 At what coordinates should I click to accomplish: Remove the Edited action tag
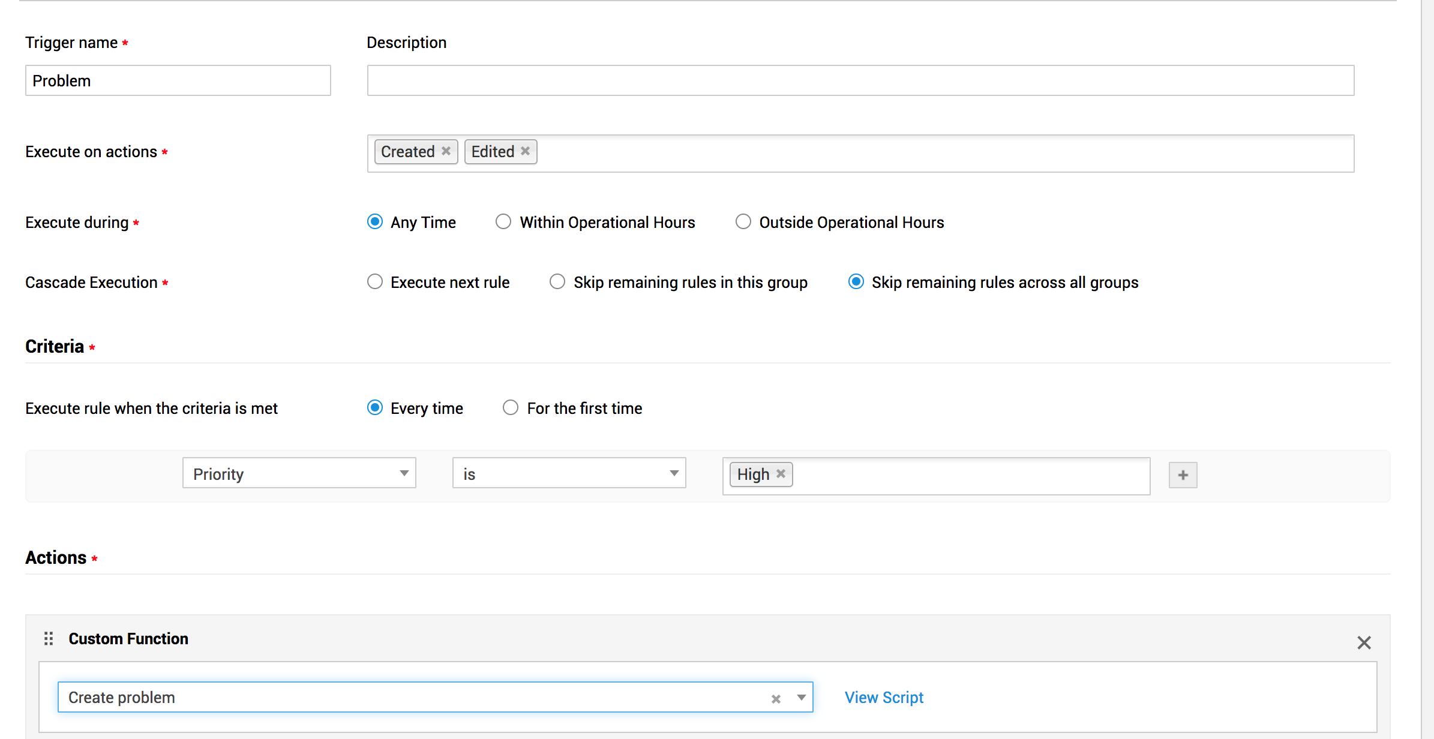coord(525,151)
